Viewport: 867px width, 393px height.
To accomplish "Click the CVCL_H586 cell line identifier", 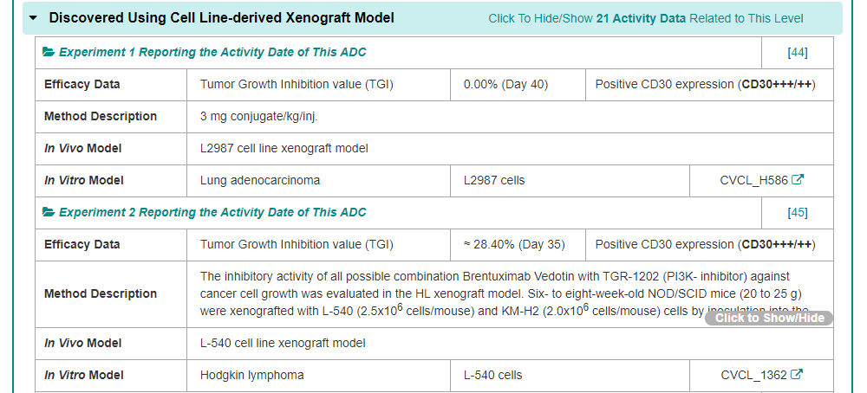I will (753, 181).
